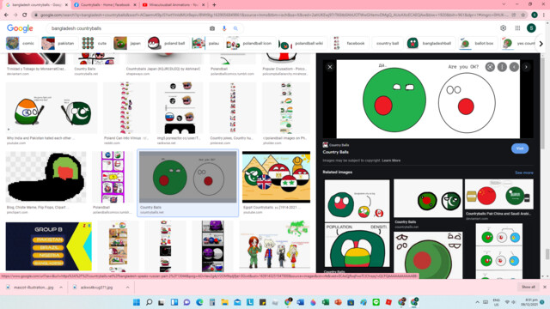Click in the bangladesh countryballs search field
Viewport: 550px width, 309px height.
[x=128, y=28]
